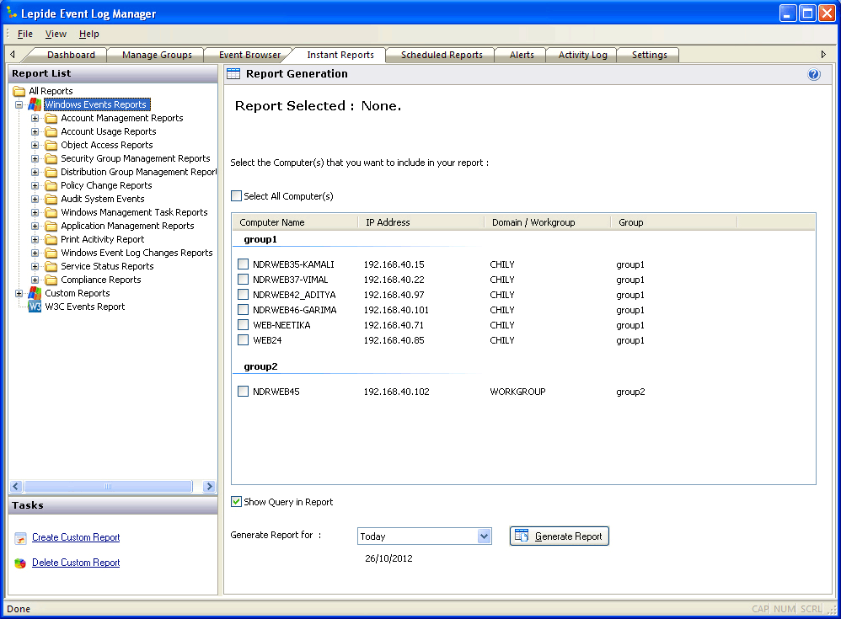This screenshot has height=619, width=841.
Task: Expand Object Access Reports node
Action: (x=35, y=145)
